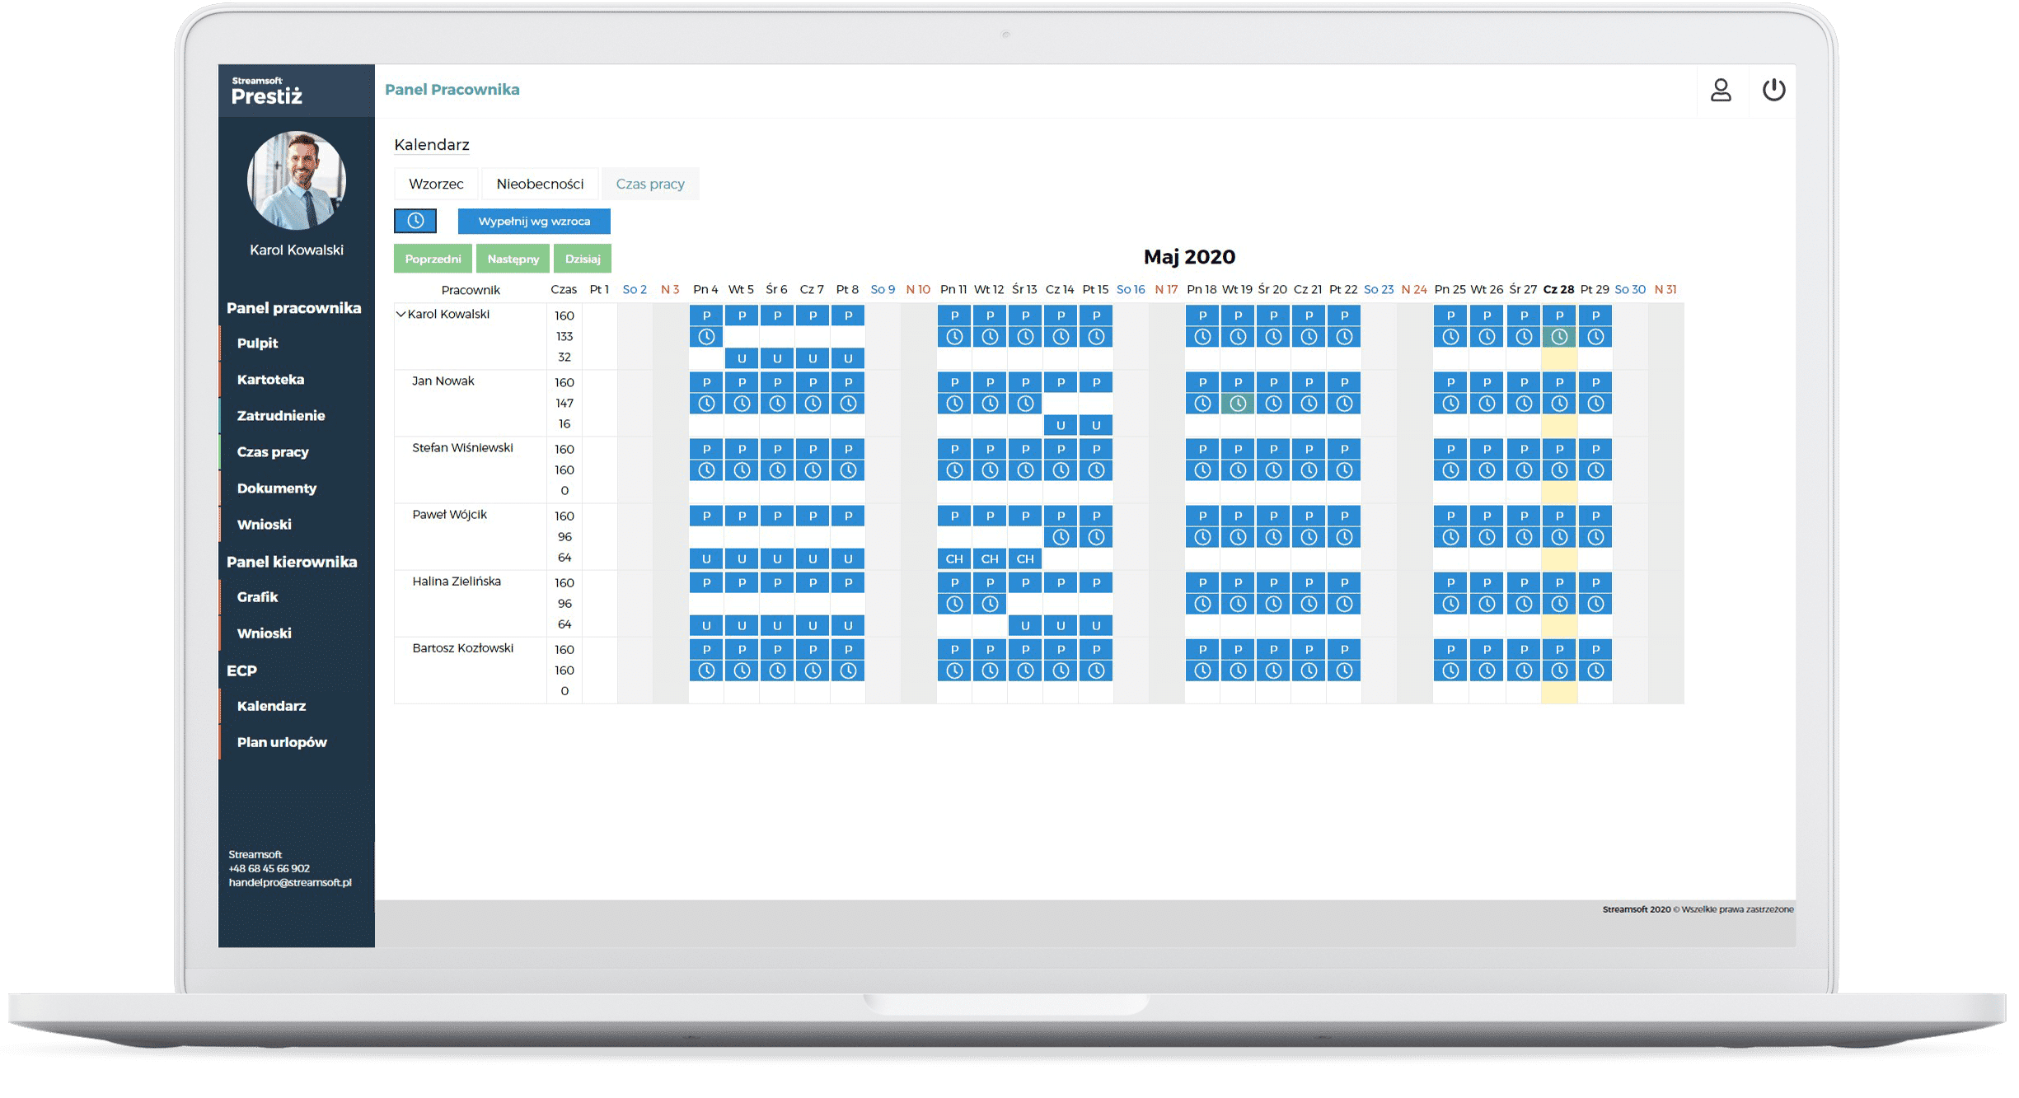Click Kalendarz under ECP section
Image resolution: width=2019 pixels, height=1098 pixels.
coord(270,706)
